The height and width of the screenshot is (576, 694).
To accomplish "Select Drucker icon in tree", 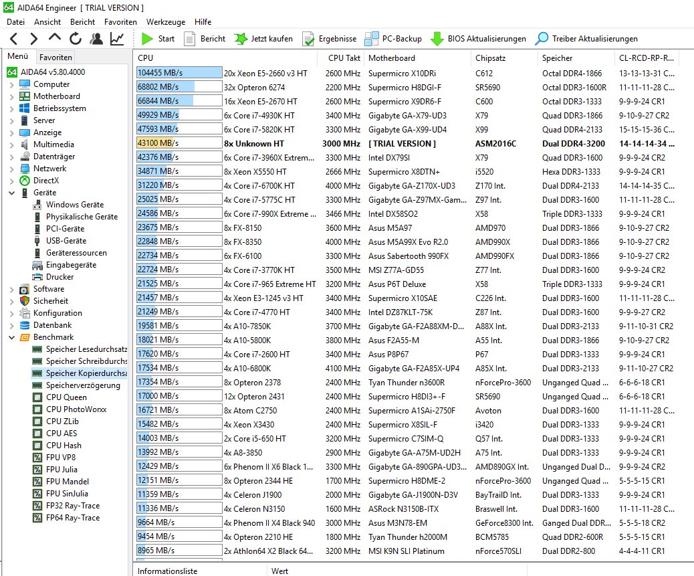I will point(37,277).
